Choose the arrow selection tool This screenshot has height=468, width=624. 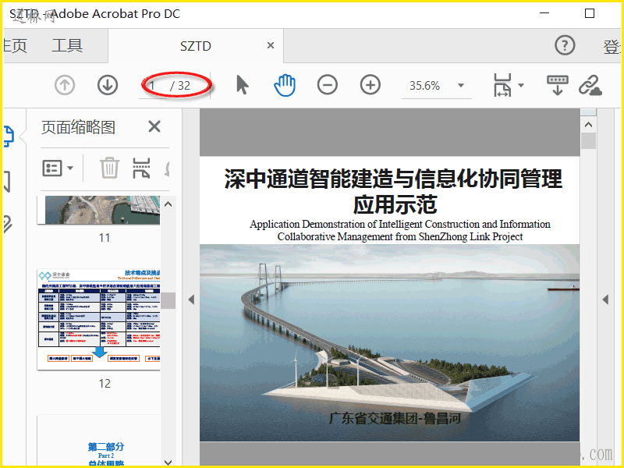(x=242, y=85)
